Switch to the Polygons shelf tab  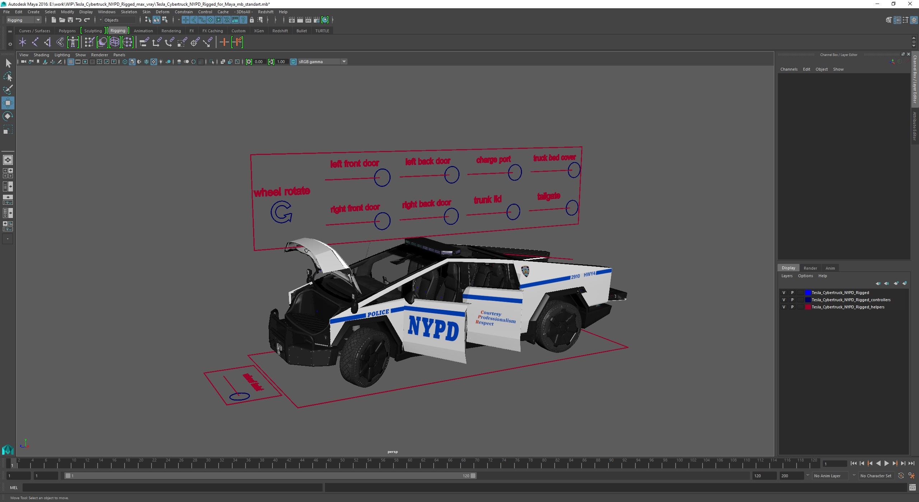coord(67,31)
